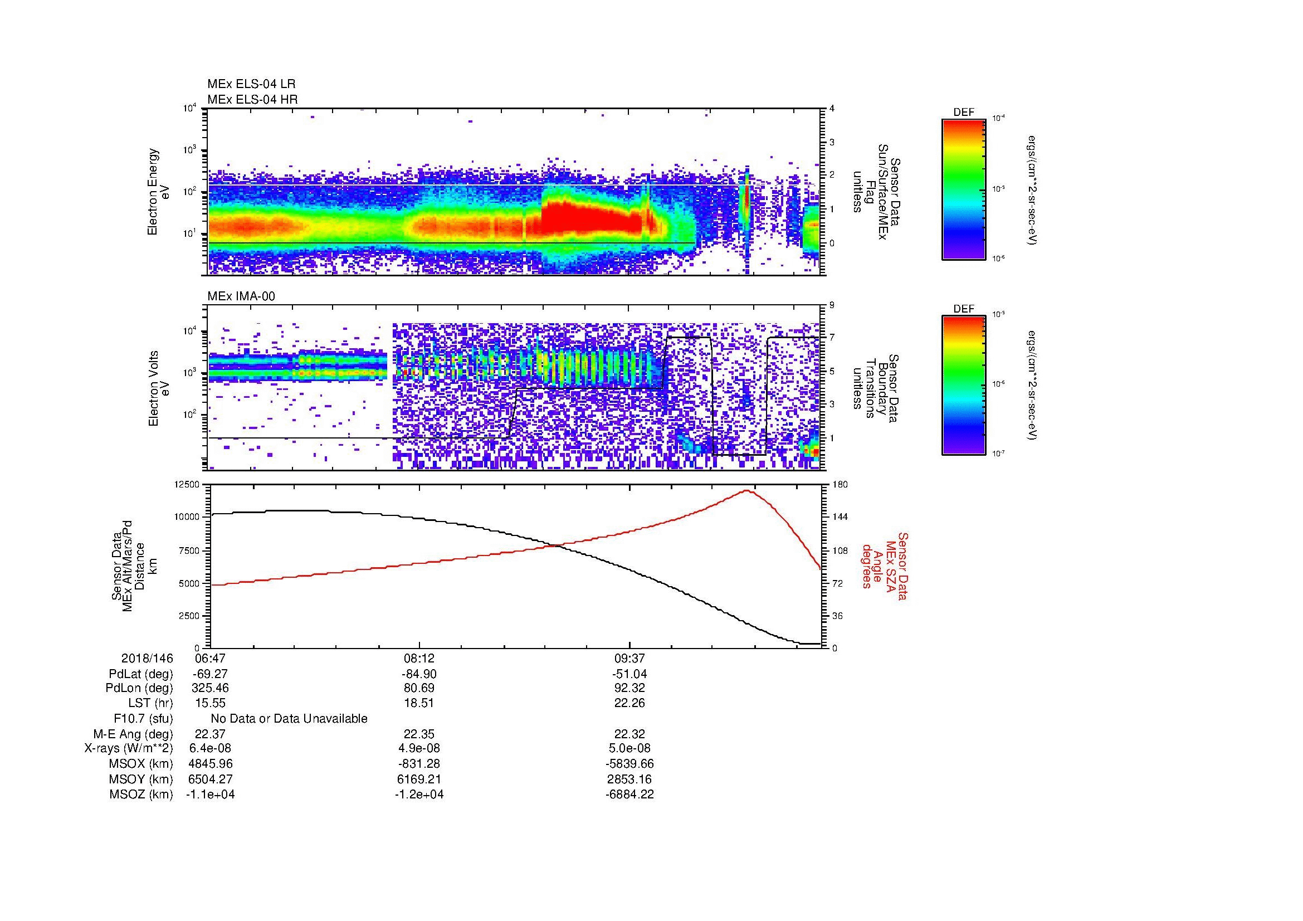The image size is (1303, 921).
Task: Select MSOY value '6169.21'
Action: pos(419,779)
